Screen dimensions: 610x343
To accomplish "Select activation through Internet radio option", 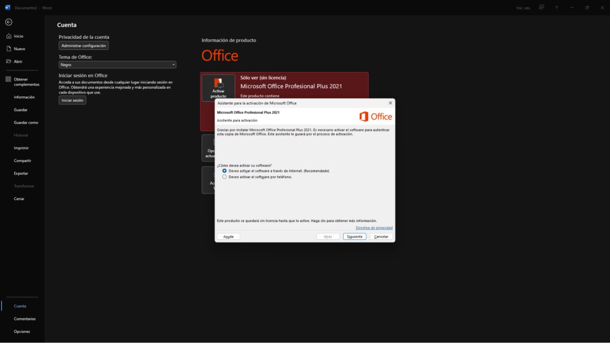I will pyautogui.click(x=224, y=171).
